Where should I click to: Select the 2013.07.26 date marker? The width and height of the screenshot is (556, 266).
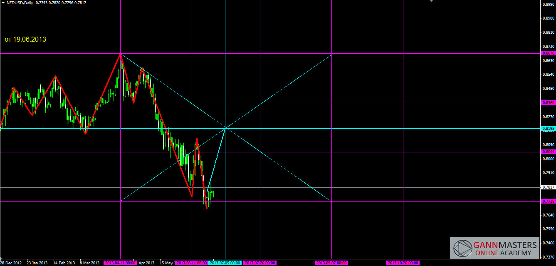(259, 263)
